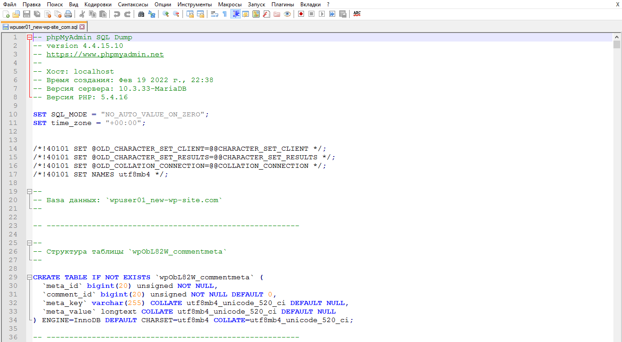Image resolution: width=622 pixels, height=342 pixels.
Task: Click the Print icon in toolbar
Action: click(68, 14)
